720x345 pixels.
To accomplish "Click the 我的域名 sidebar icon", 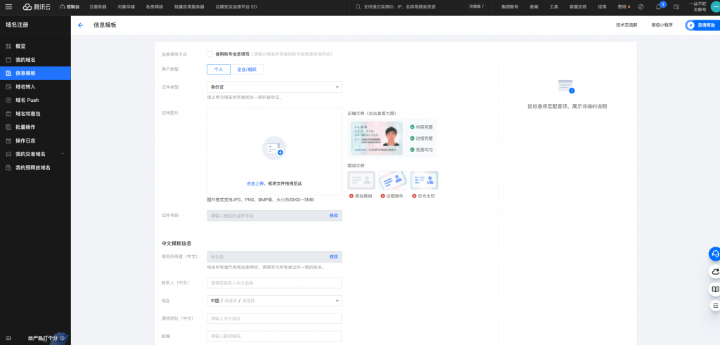I will pyautogui.click(x=8, y=60).
